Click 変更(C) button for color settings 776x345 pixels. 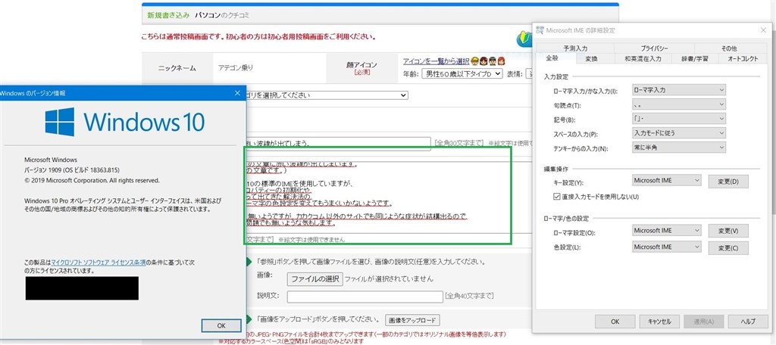(728, 247)
